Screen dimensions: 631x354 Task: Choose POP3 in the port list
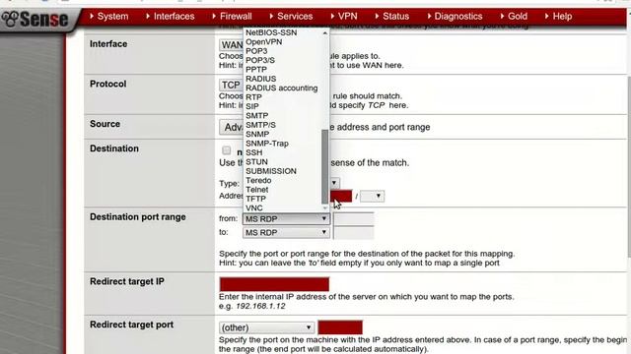(256, 51)
